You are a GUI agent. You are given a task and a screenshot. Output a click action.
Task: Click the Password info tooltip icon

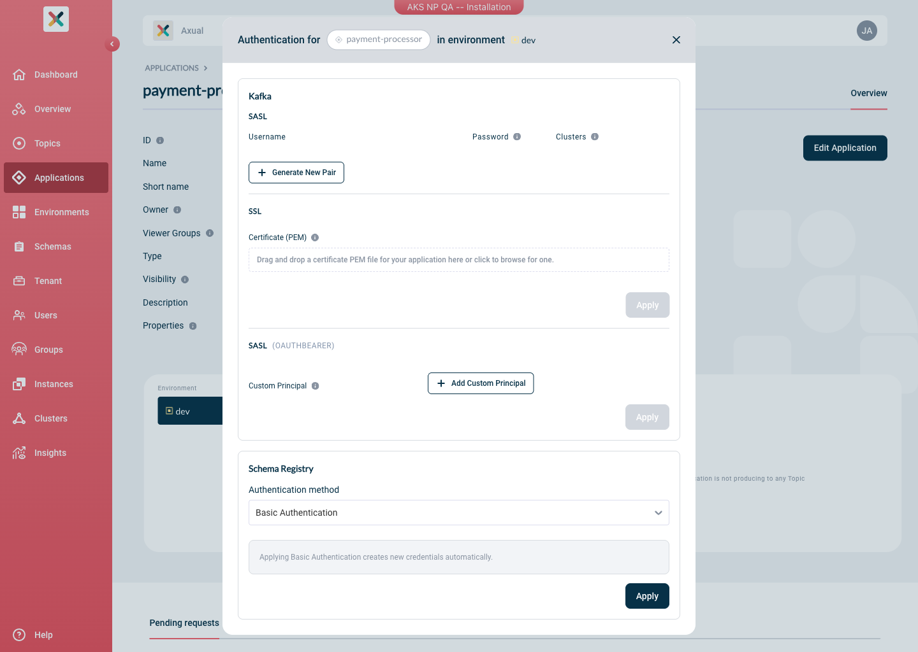coord(516,136)
